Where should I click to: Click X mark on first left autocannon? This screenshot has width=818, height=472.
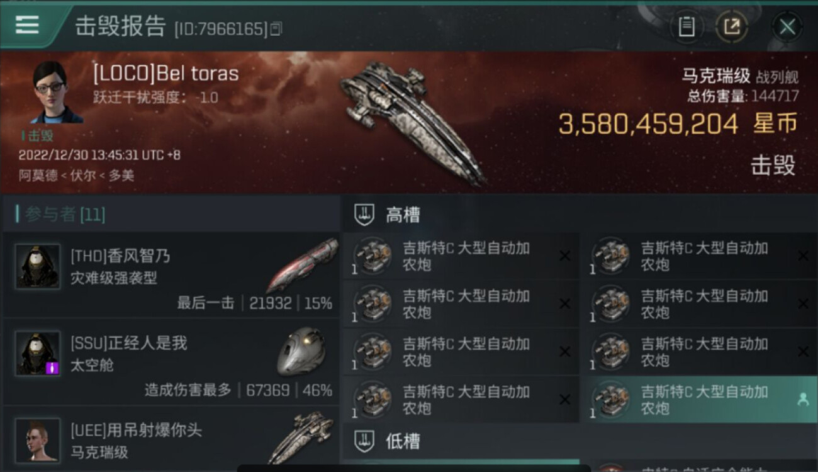(x=565, y=256)
